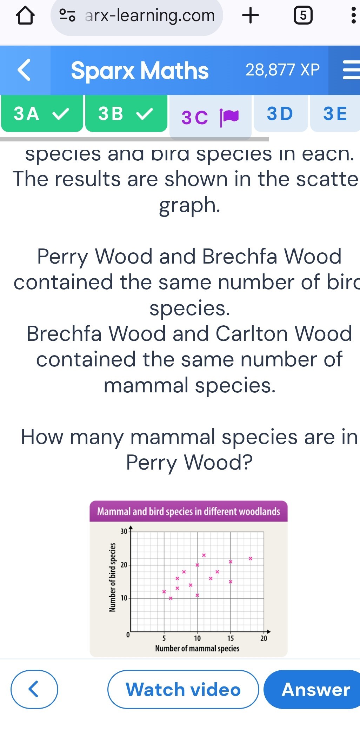Open site info icon in address bar
360x737 pixels.
[67, 15]
